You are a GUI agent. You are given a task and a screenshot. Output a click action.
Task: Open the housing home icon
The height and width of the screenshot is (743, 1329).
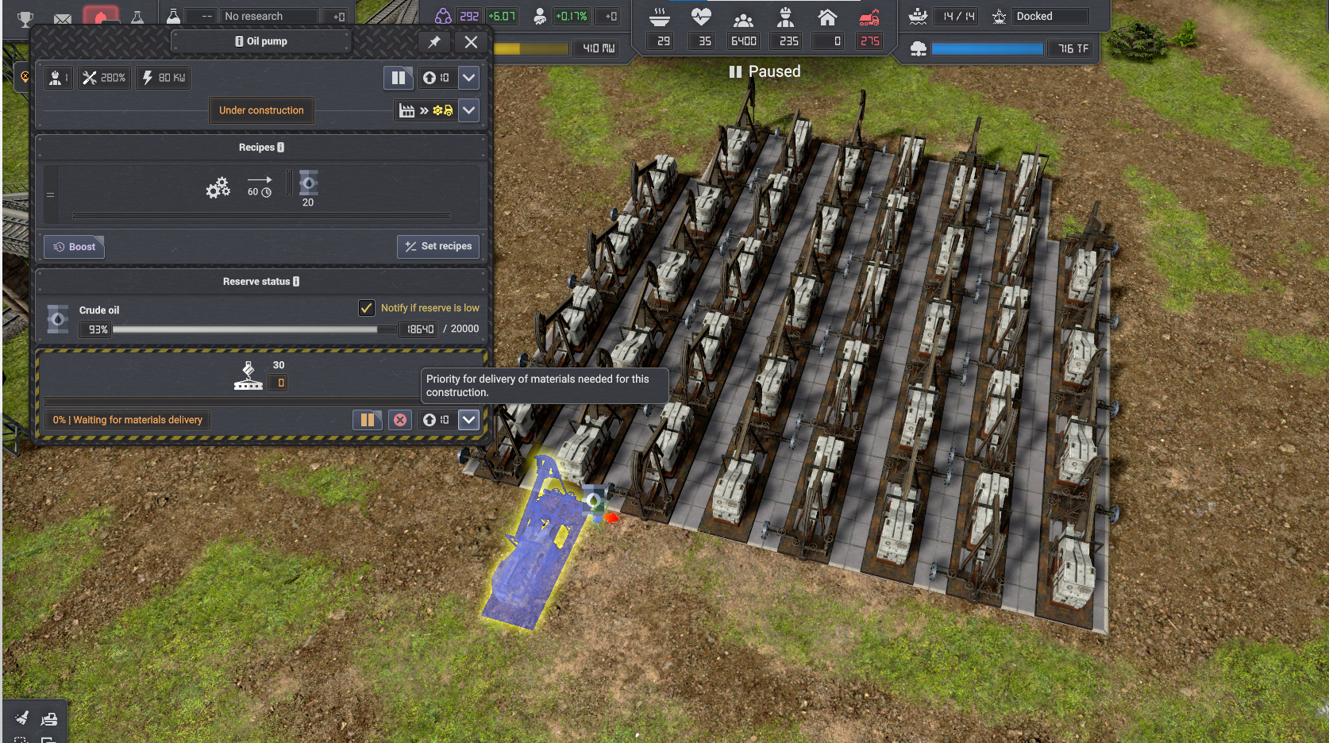click(827, 17)
